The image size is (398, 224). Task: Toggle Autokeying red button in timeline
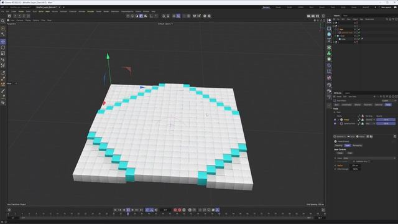tap(180, 210)
